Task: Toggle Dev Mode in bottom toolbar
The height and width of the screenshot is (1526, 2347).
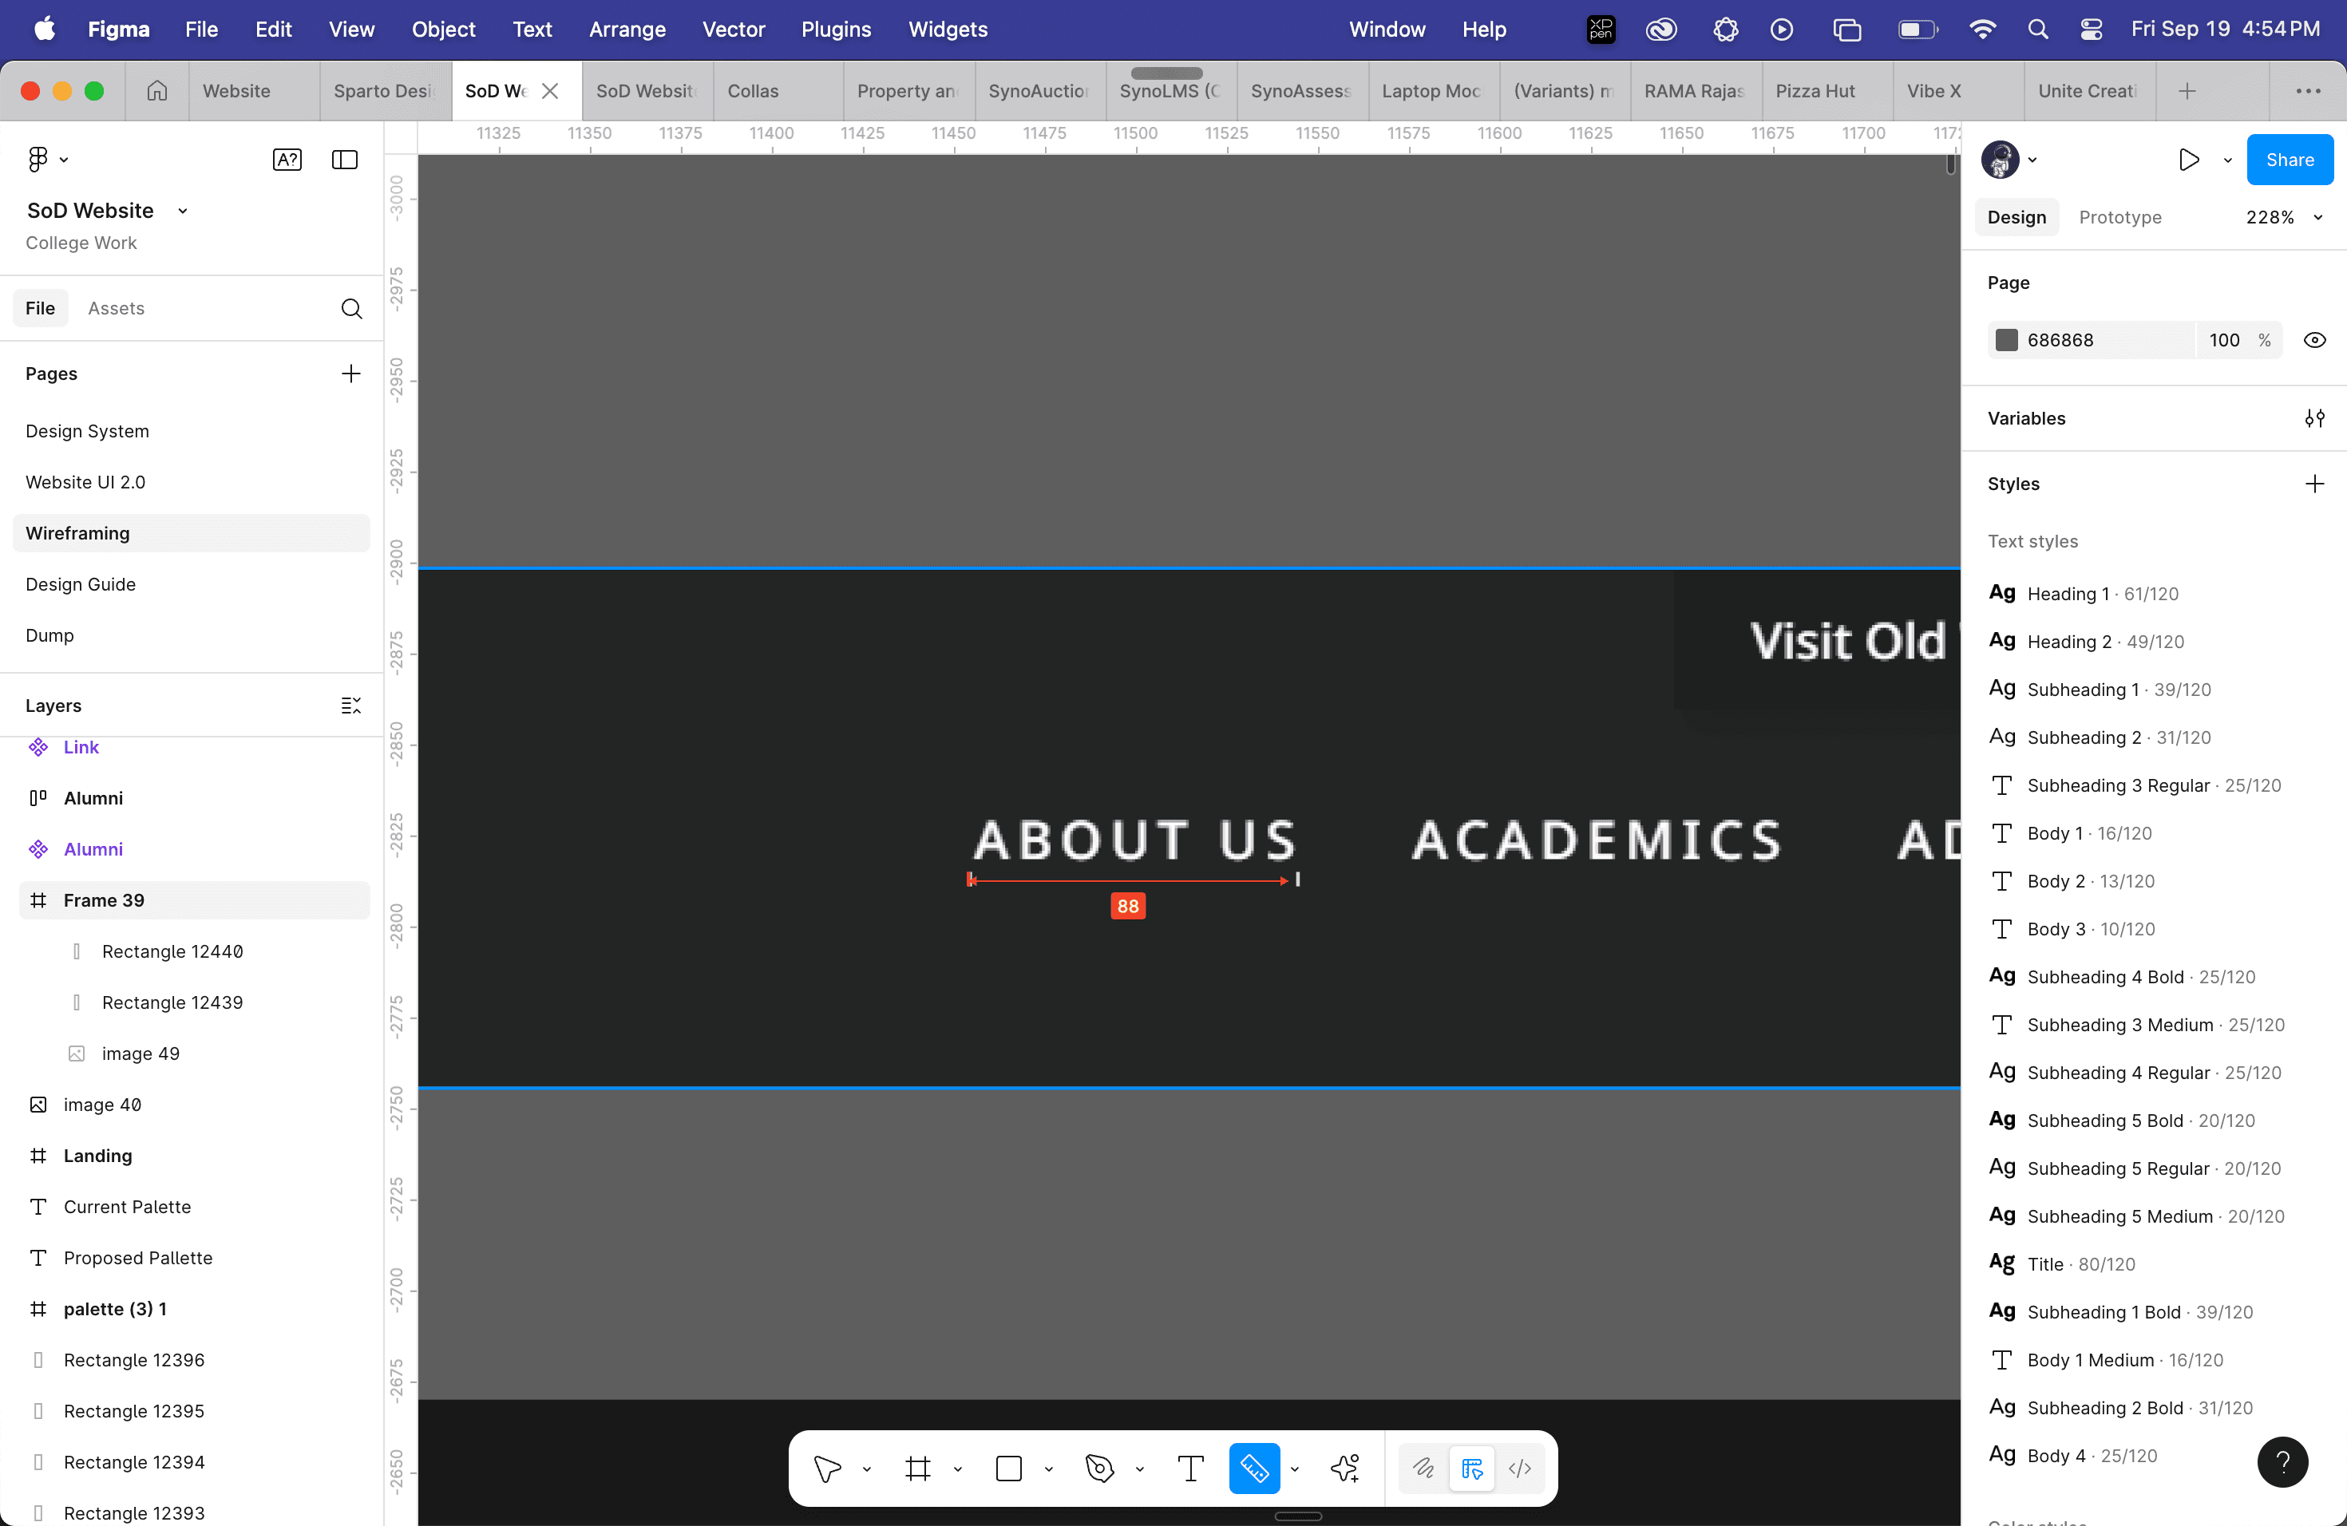Action: (x=1520, y=1469)
